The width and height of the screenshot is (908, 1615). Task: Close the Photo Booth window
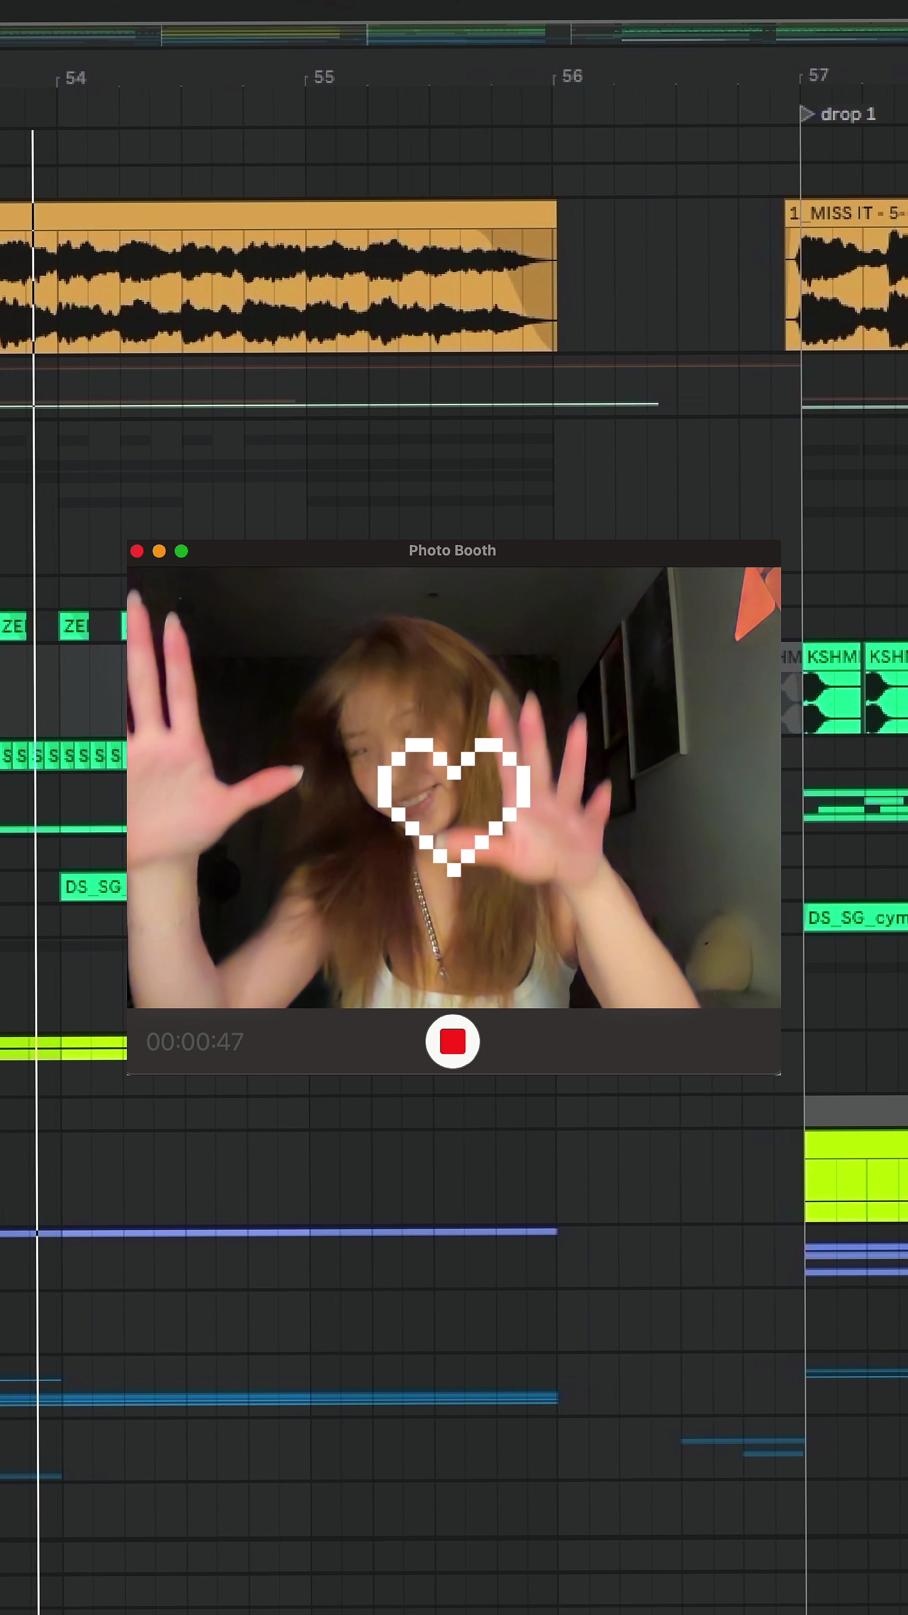coord(137,551)
